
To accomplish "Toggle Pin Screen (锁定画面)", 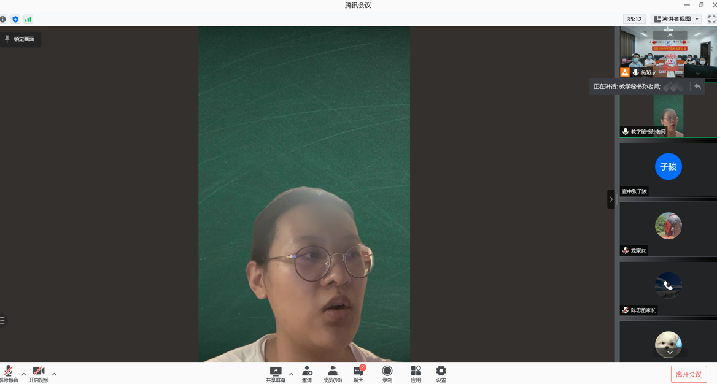I will pyautogui.click(x=20, y=39).
